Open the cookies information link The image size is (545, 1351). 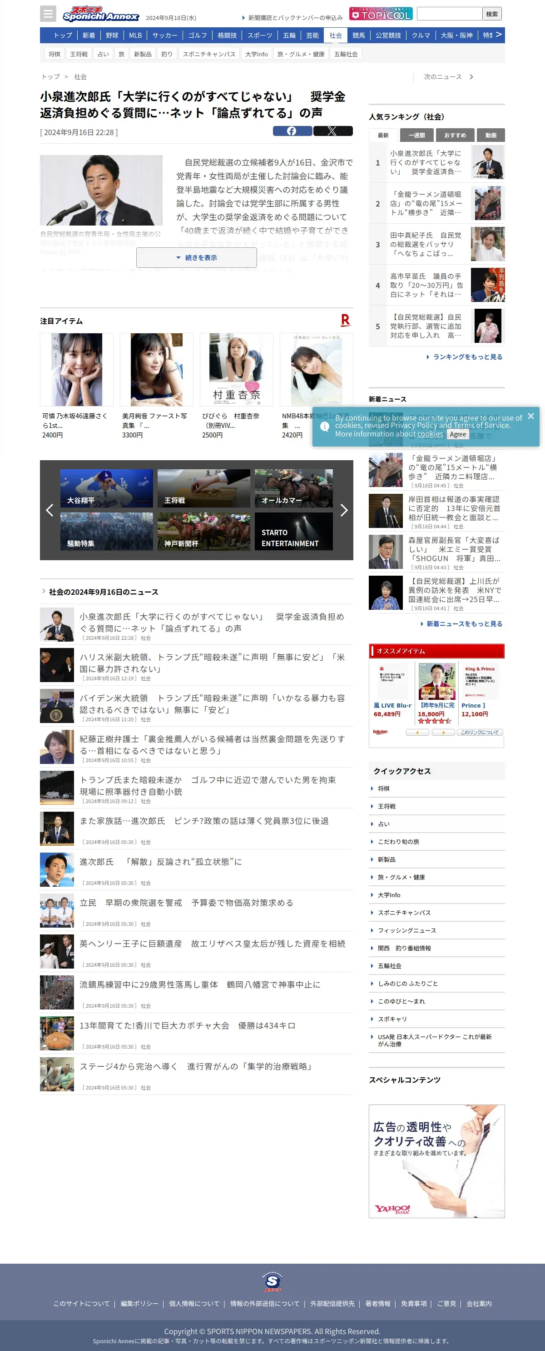pyautogui.click(x=430, y=434)
